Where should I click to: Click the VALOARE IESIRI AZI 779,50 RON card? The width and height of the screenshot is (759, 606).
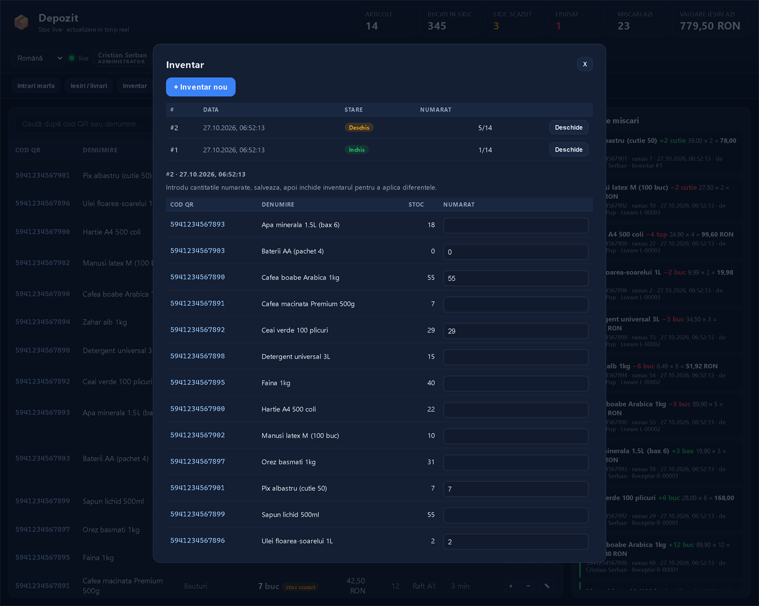point(711,21)
